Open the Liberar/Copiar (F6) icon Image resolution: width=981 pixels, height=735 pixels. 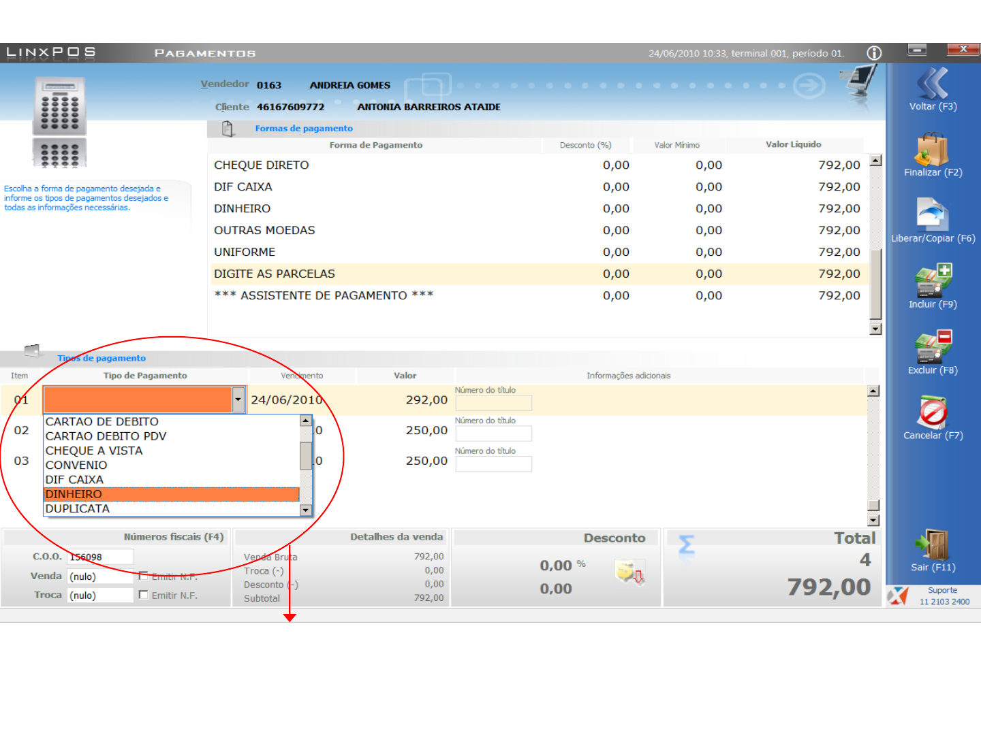tap(933, 214)
